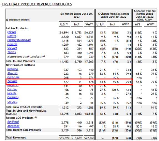Viewport: 159px width, 141px height.
Task: Click the Abecma link
Action: (12, 73)
